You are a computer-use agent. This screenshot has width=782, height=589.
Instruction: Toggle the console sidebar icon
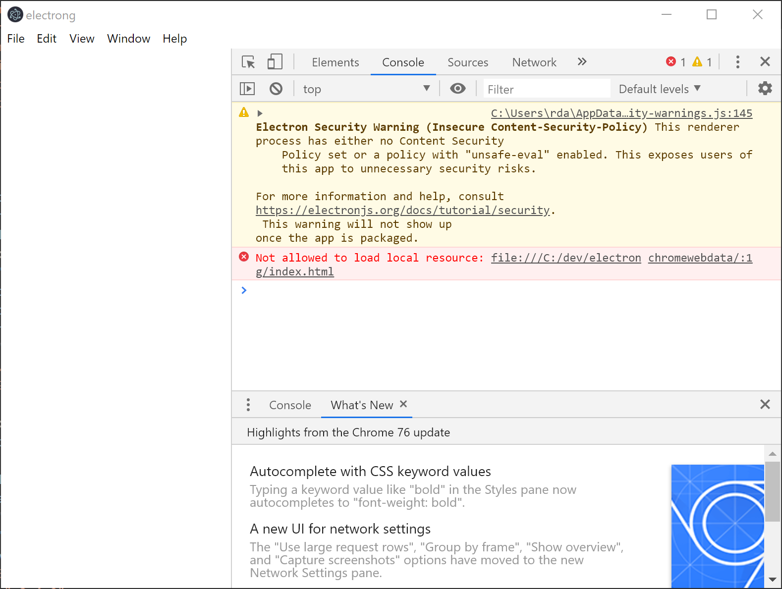coord(247,89)
